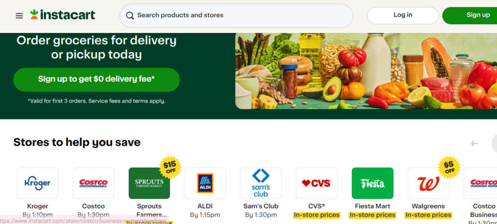497x224 pixels.
Task: Open the Costco Wholesale store logo
Action: point(93,183)
